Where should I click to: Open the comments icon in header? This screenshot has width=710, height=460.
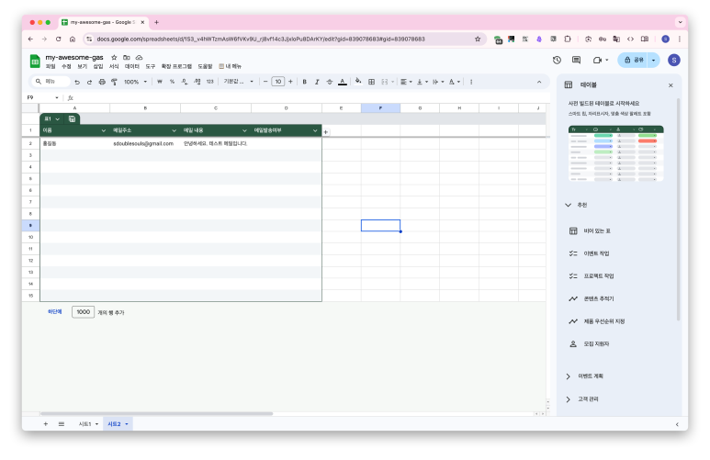point(577,60)
